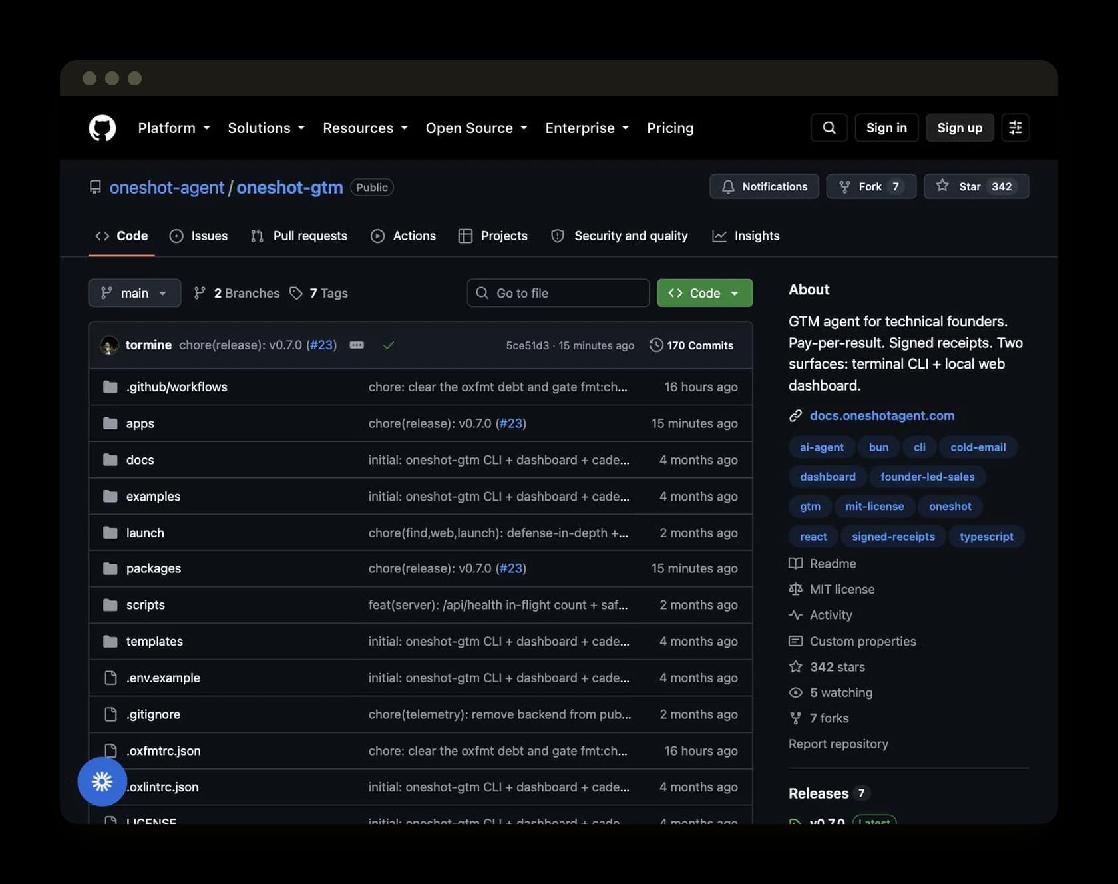Open the docs.oneshotagent.com link
Image resolution: width=1118 pixels, height=884 pixels.
tap(882, 416)
